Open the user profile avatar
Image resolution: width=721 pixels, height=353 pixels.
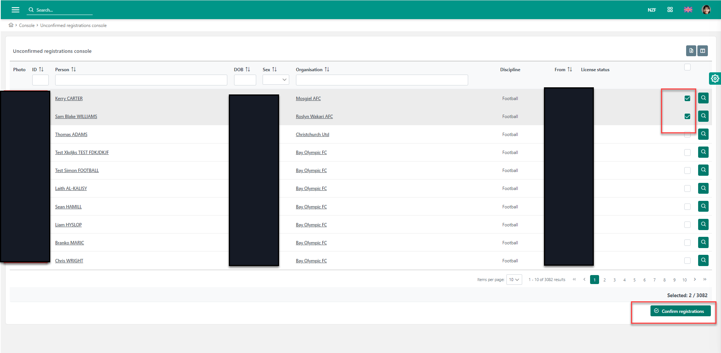point(706,10)
